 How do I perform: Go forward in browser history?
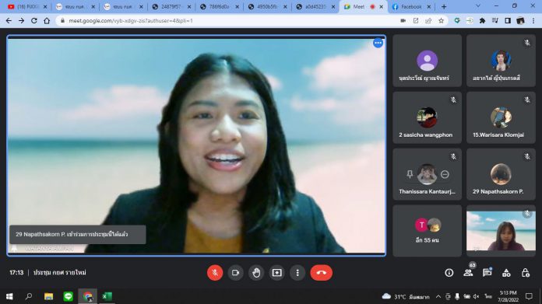pyautogui.click(x=22, y=21)
